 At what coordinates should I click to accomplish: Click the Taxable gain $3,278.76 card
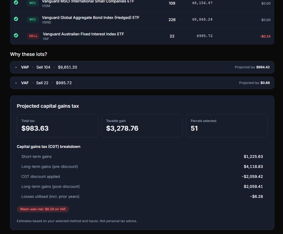pyautogui.click(x=142, y=126)
